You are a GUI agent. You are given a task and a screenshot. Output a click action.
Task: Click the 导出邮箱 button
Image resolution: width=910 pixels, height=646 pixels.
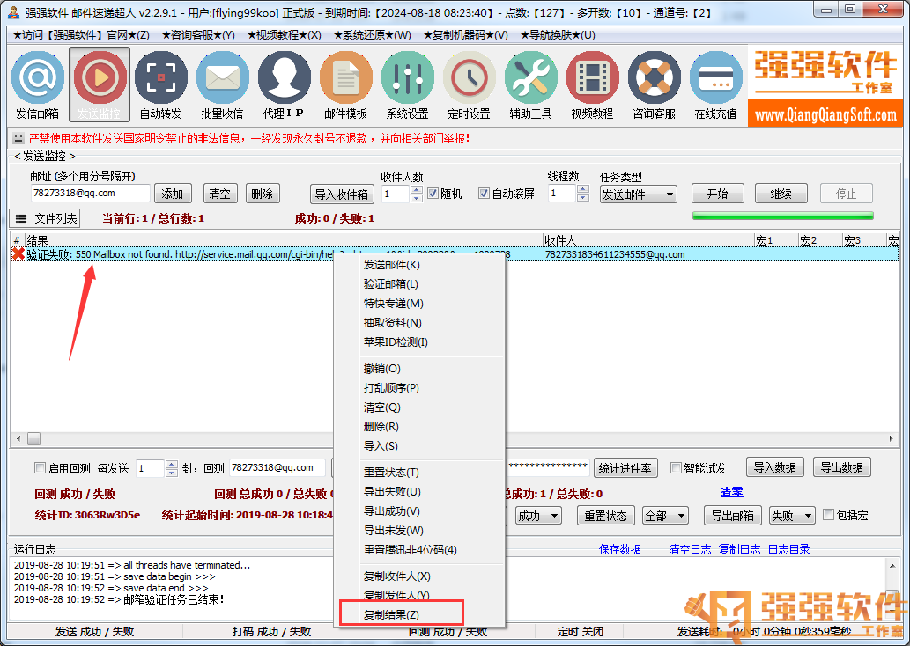click(x=732, y=516)
